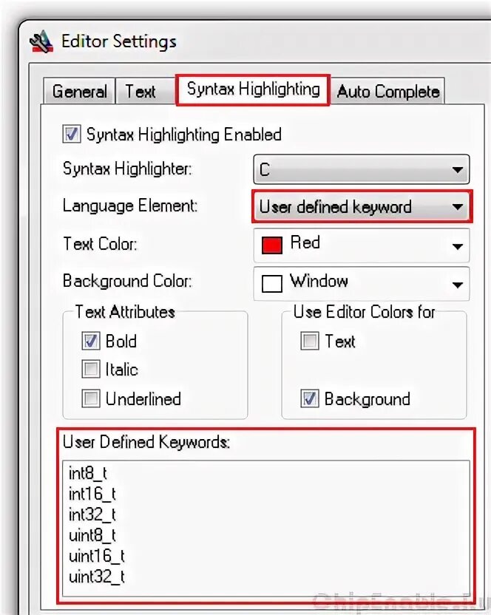
Task: Uncheck Use Editor Colors for Background
Action: (x=309, y=398)
